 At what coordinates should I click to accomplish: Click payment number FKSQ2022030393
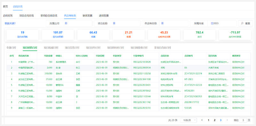pos(142,108)
